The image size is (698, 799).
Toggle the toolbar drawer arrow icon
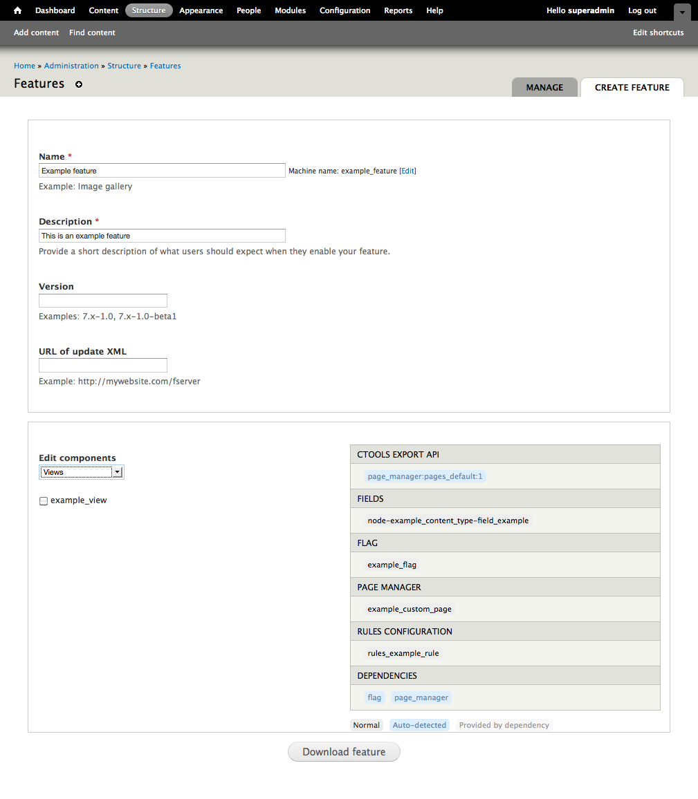point(681,12)
